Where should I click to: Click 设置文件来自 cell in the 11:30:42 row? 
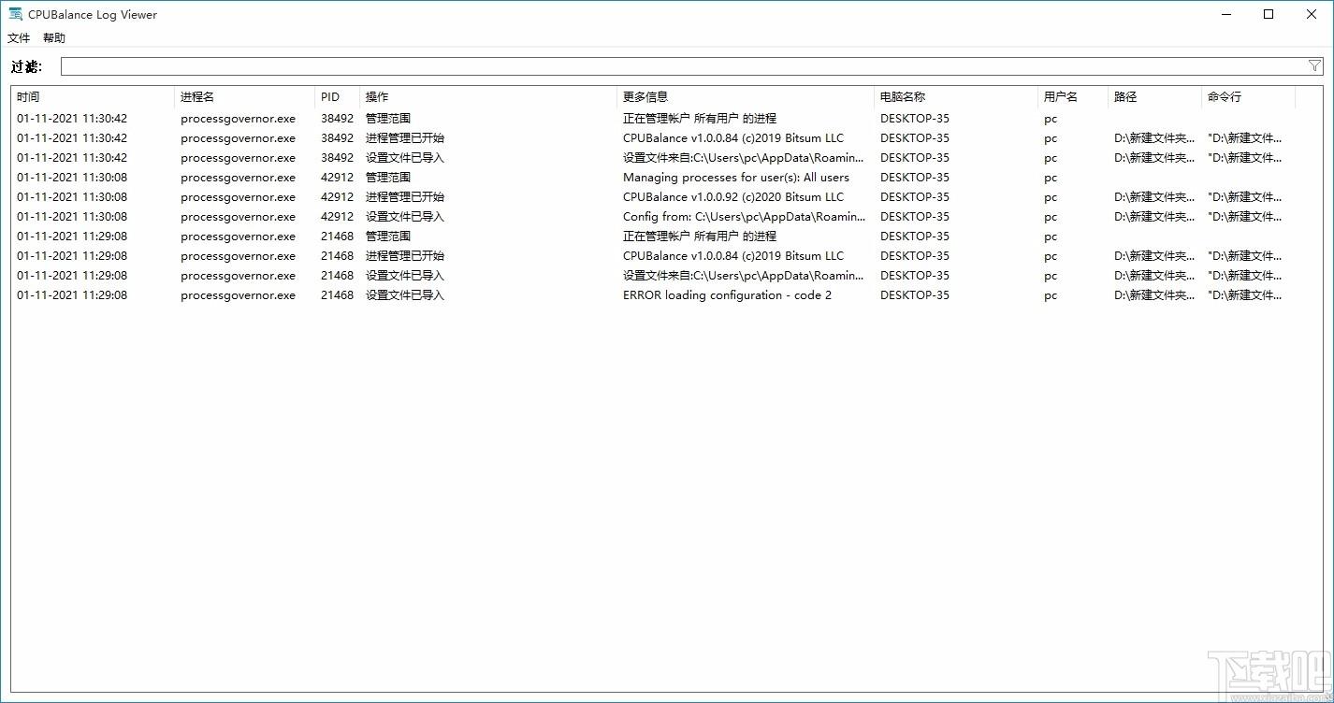tap(744, 158)
